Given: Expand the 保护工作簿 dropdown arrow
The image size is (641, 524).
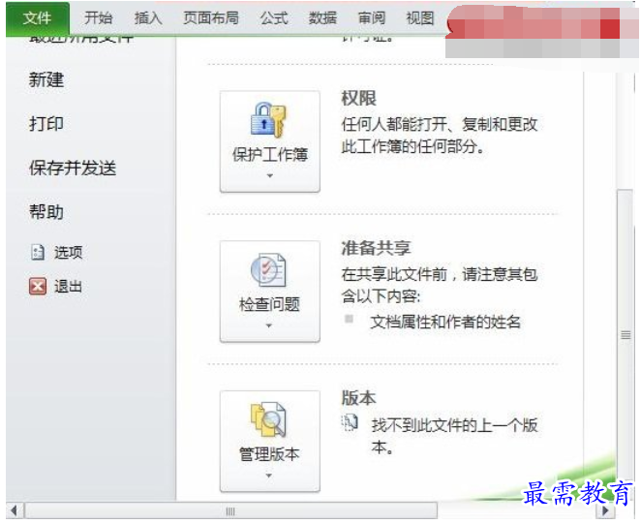Looking at the screenshot, I should click(270, 176).
